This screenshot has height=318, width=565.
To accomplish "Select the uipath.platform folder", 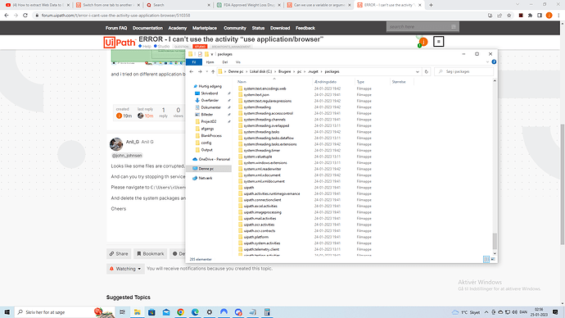I will 255,237.
